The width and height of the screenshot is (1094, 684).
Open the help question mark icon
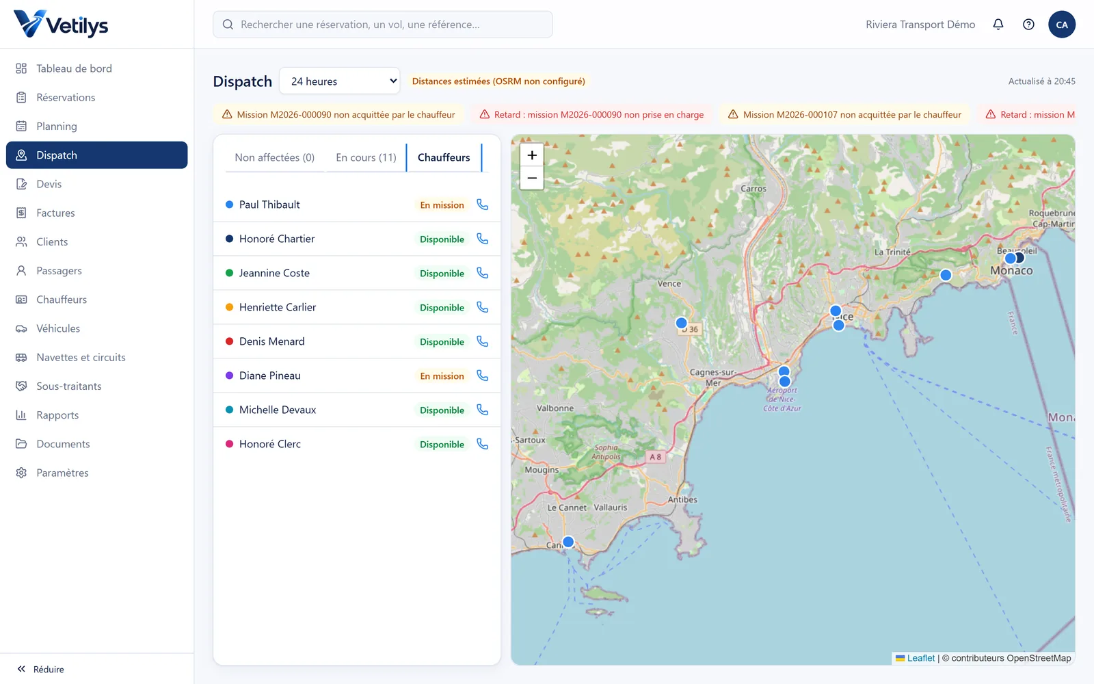1028,25
